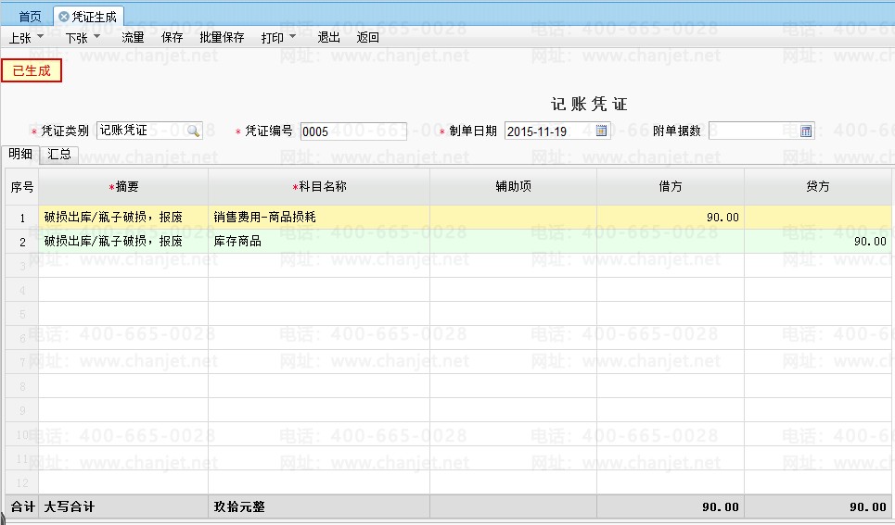Viewport: 895px width, 525px height.
Task: Select the row 1 debit 90.00 cell
Action: pyautogui.click(x=671, y=218)
